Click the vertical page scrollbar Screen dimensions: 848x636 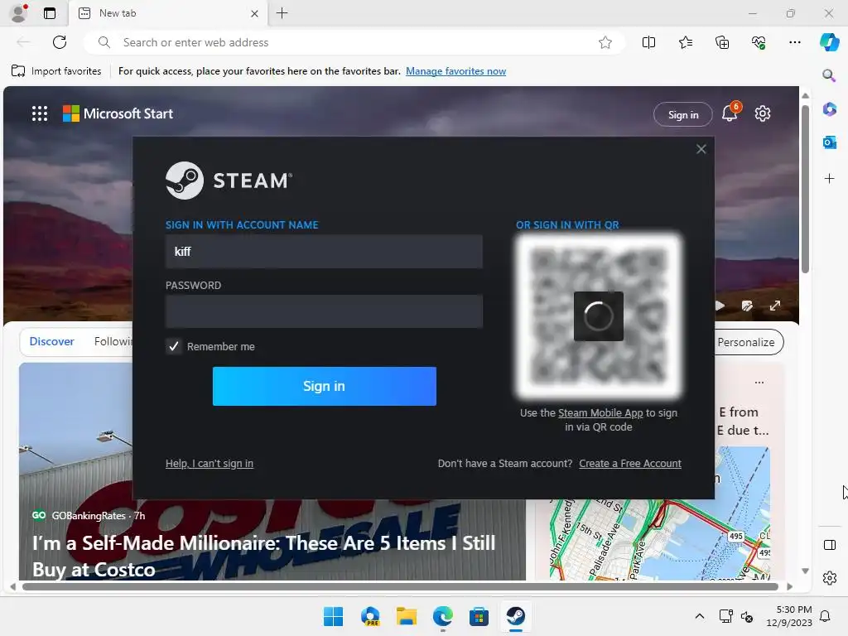coord(805,190)
